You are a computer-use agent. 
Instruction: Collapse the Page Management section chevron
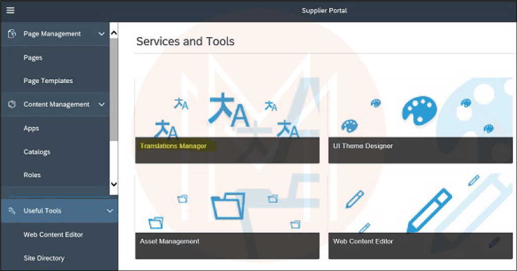point(102,34)
